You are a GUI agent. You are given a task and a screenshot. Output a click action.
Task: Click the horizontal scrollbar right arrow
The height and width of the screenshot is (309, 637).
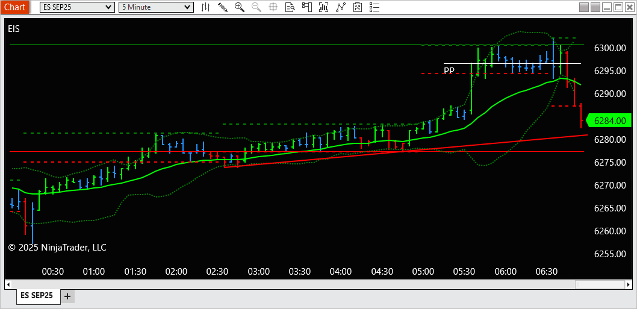[x=629, y=283]
